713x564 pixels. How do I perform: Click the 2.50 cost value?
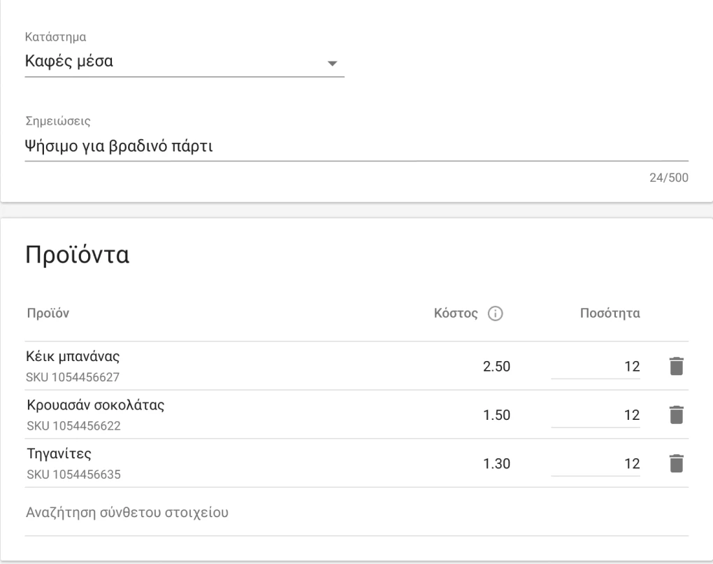pos(497,367)
